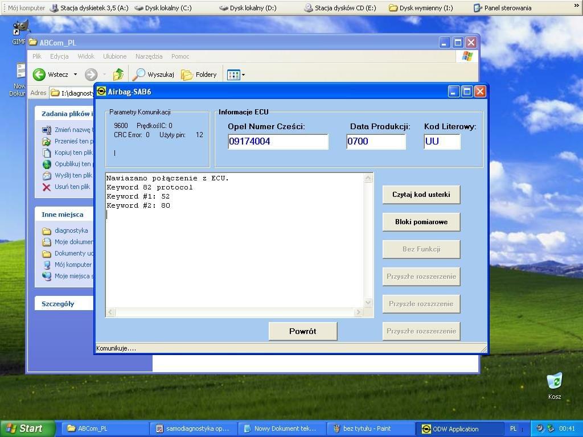
Task: Open the Kosz recycle bin
Action: (x=555, y=386)
